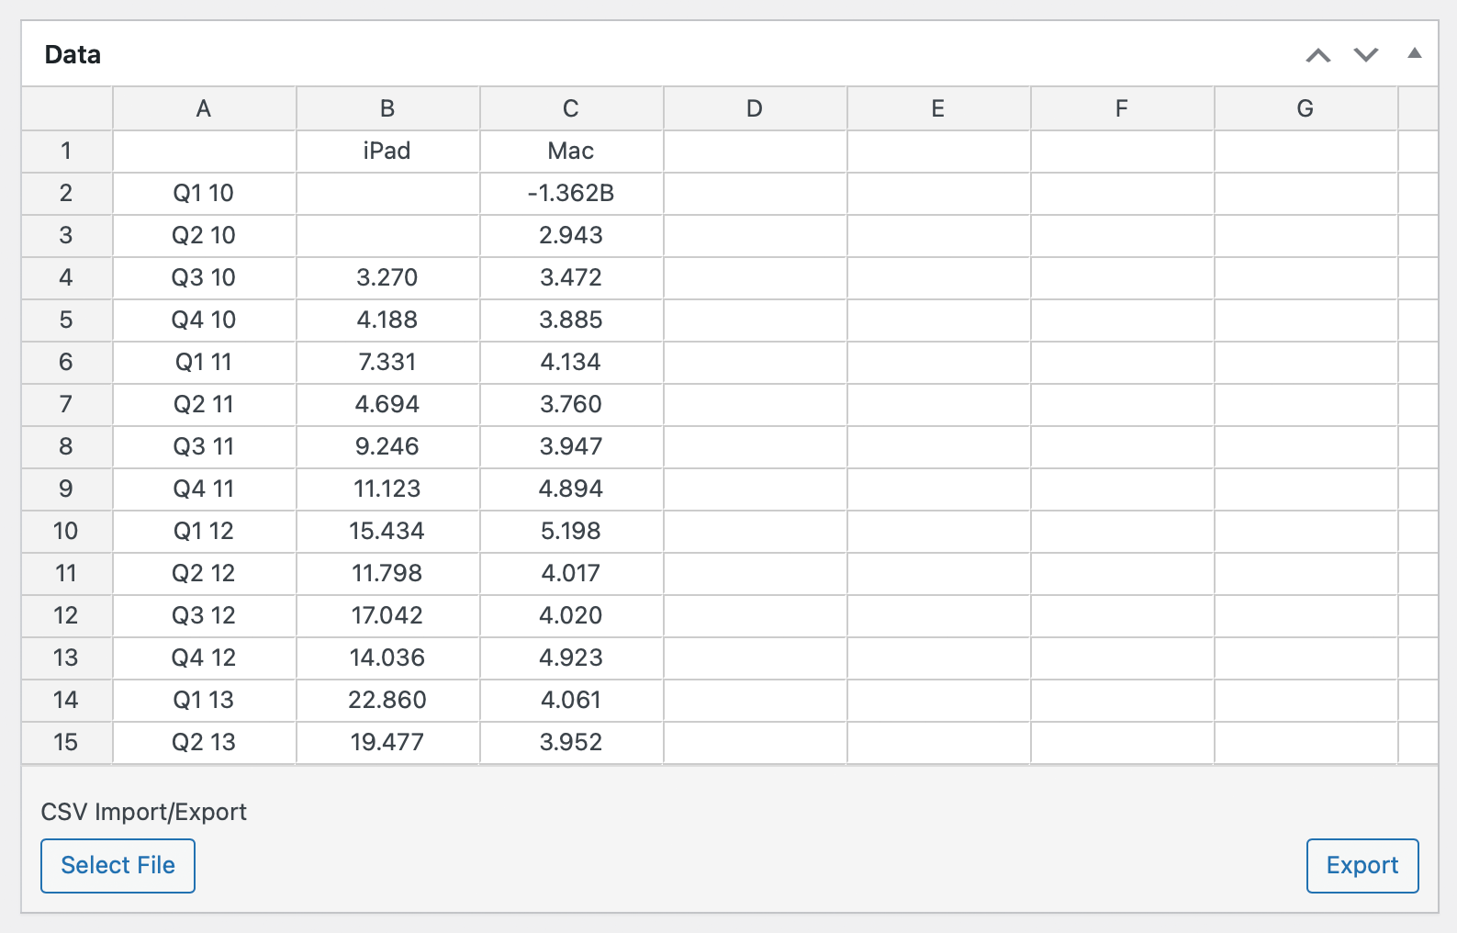The image size is (1457, 933).
Task: Select the Q1 10 cell
Action: point(204,193)
